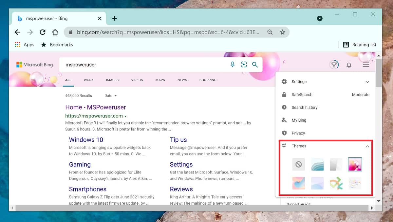Viewport: 393px width, 222px height.
Task: Open visual search camera icon
Action: pyautogui.click(x=244, y=65)
